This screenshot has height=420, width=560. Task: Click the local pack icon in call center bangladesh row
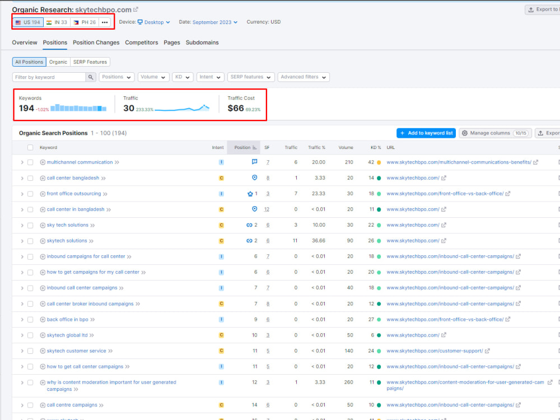pyautogui.click(x=254, y=178)
